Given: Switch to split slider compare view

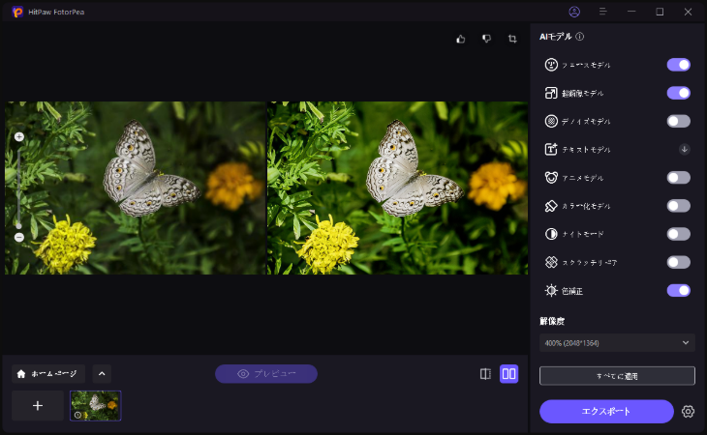Looking at the screenshot, I should (485, 374).
